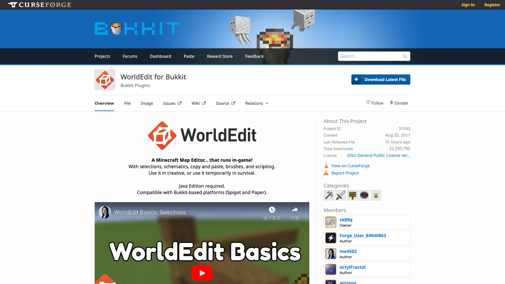This screenshot has width=505, height=284.
Task: Click the Last Released File value 16 hours ago
Action: [x=397, y=142]
